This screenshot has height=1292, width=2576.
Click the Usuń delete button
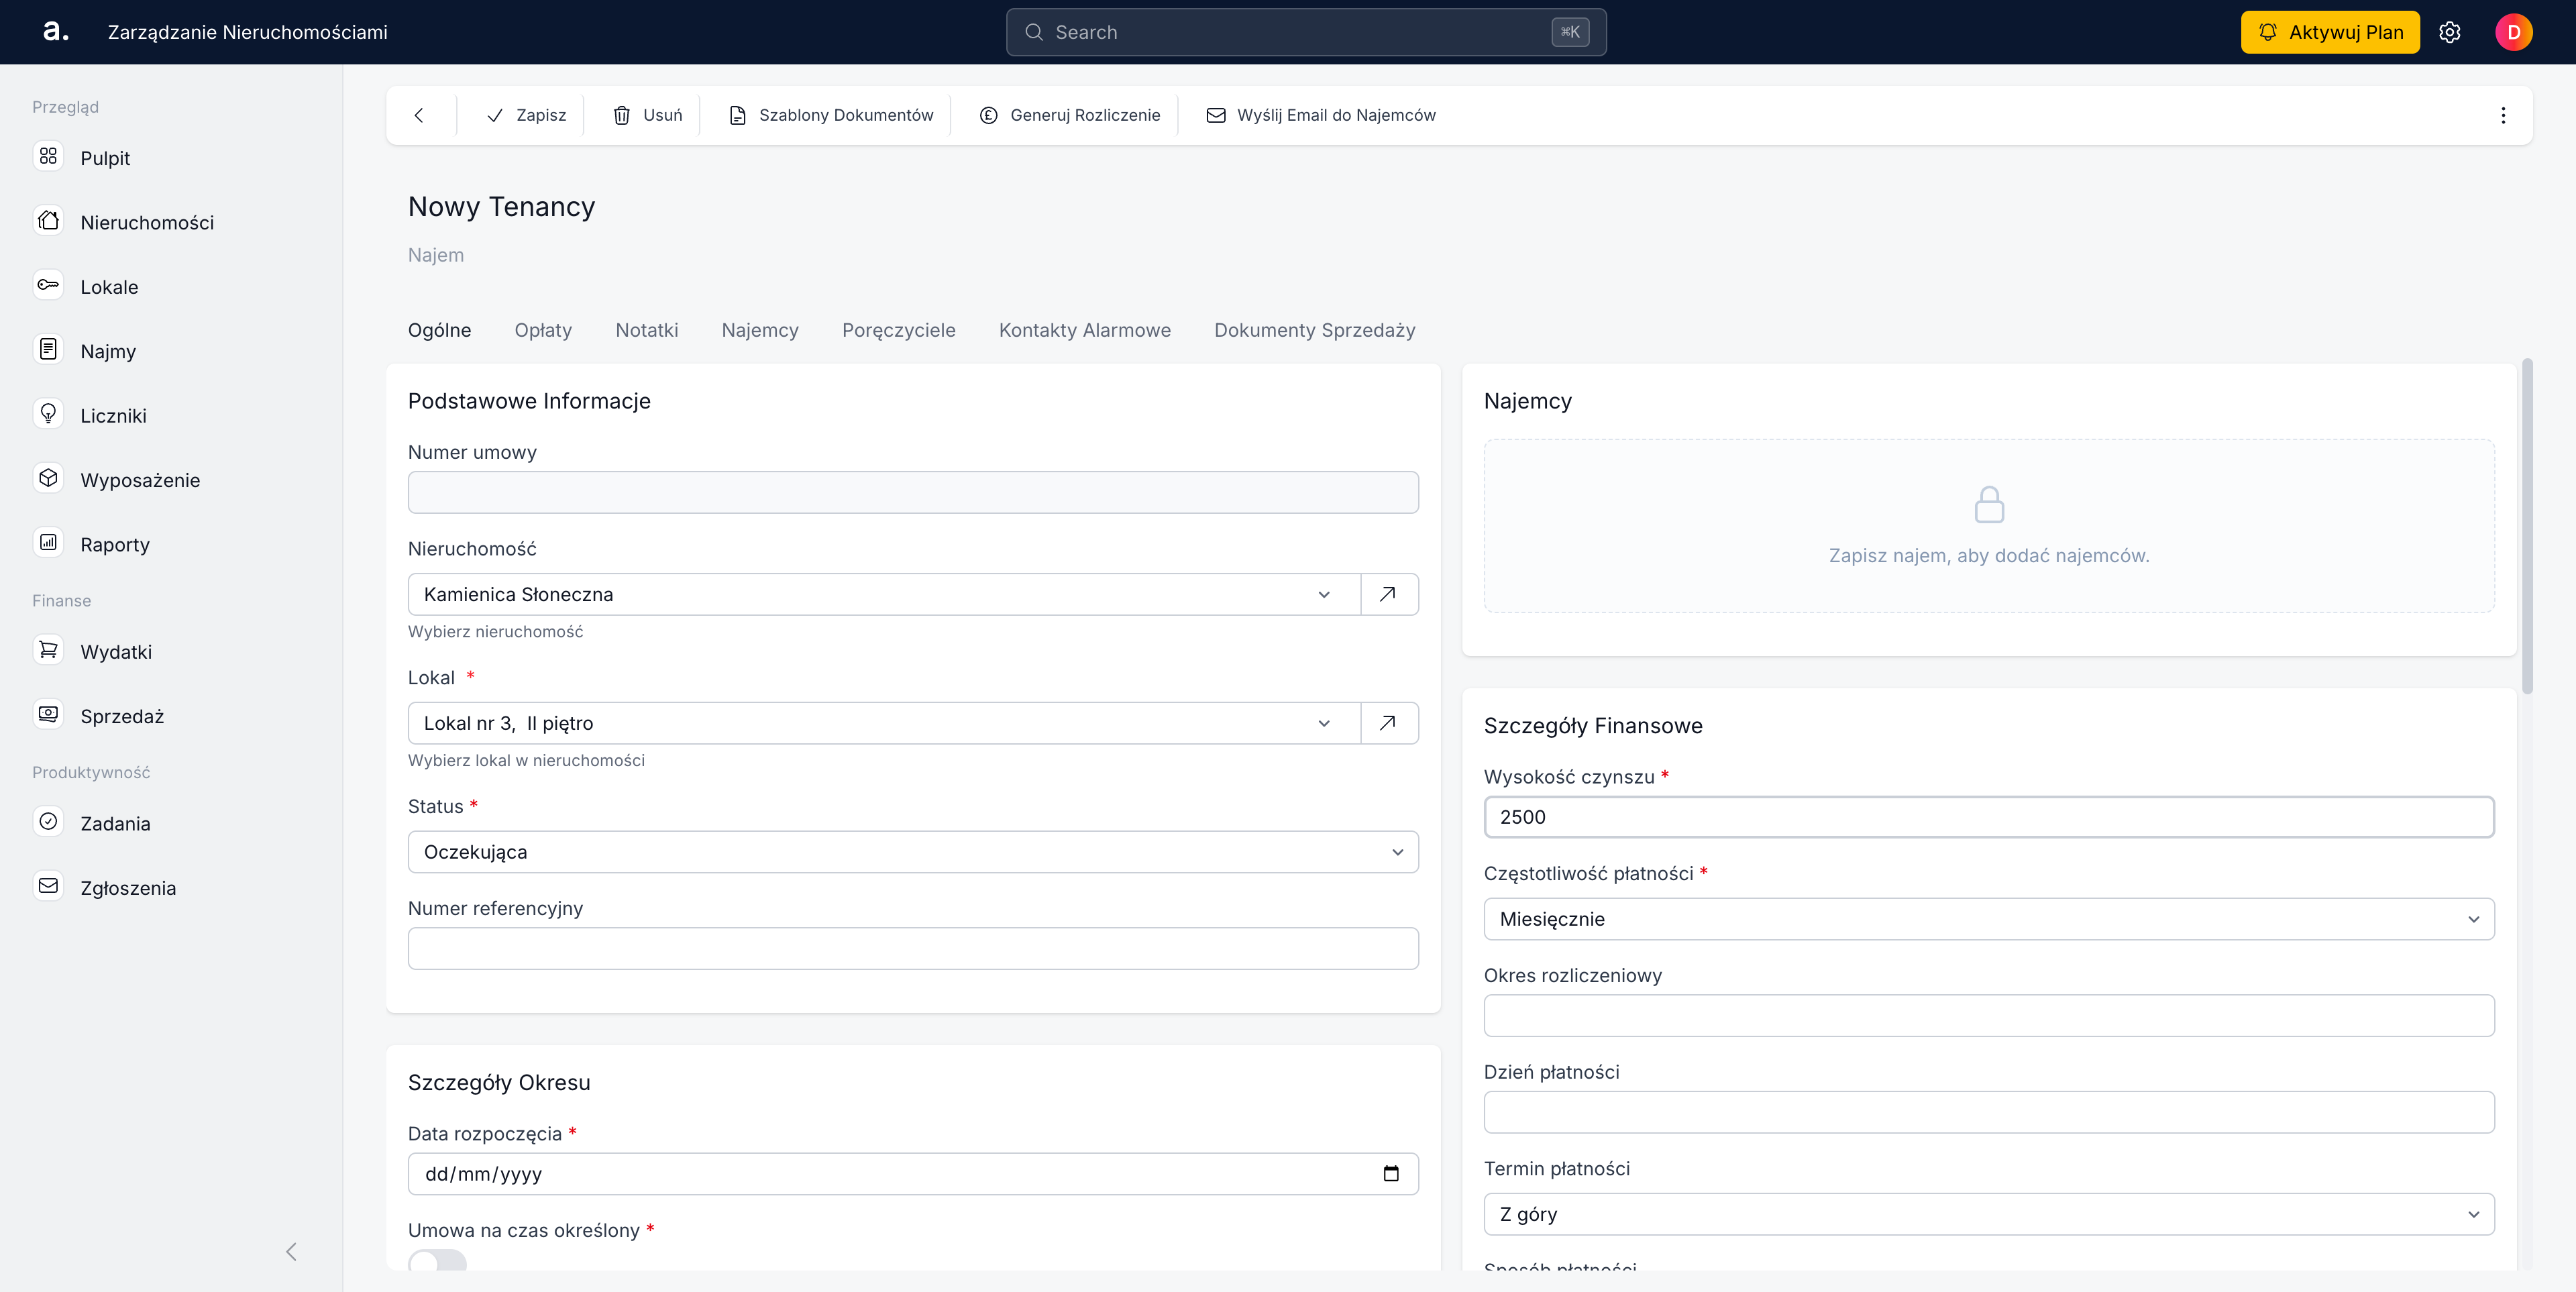pos(648,115)
